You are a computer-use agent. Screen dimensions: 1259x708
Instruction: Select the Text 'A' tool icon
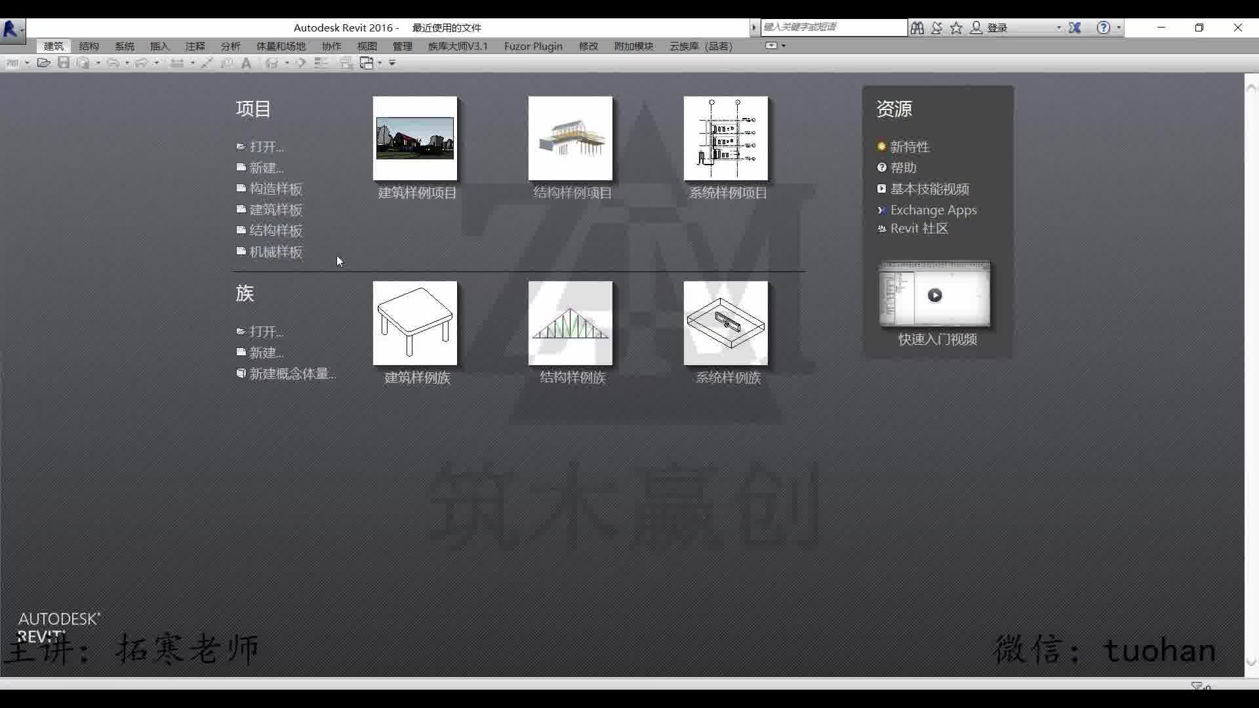tap(246, 63)
